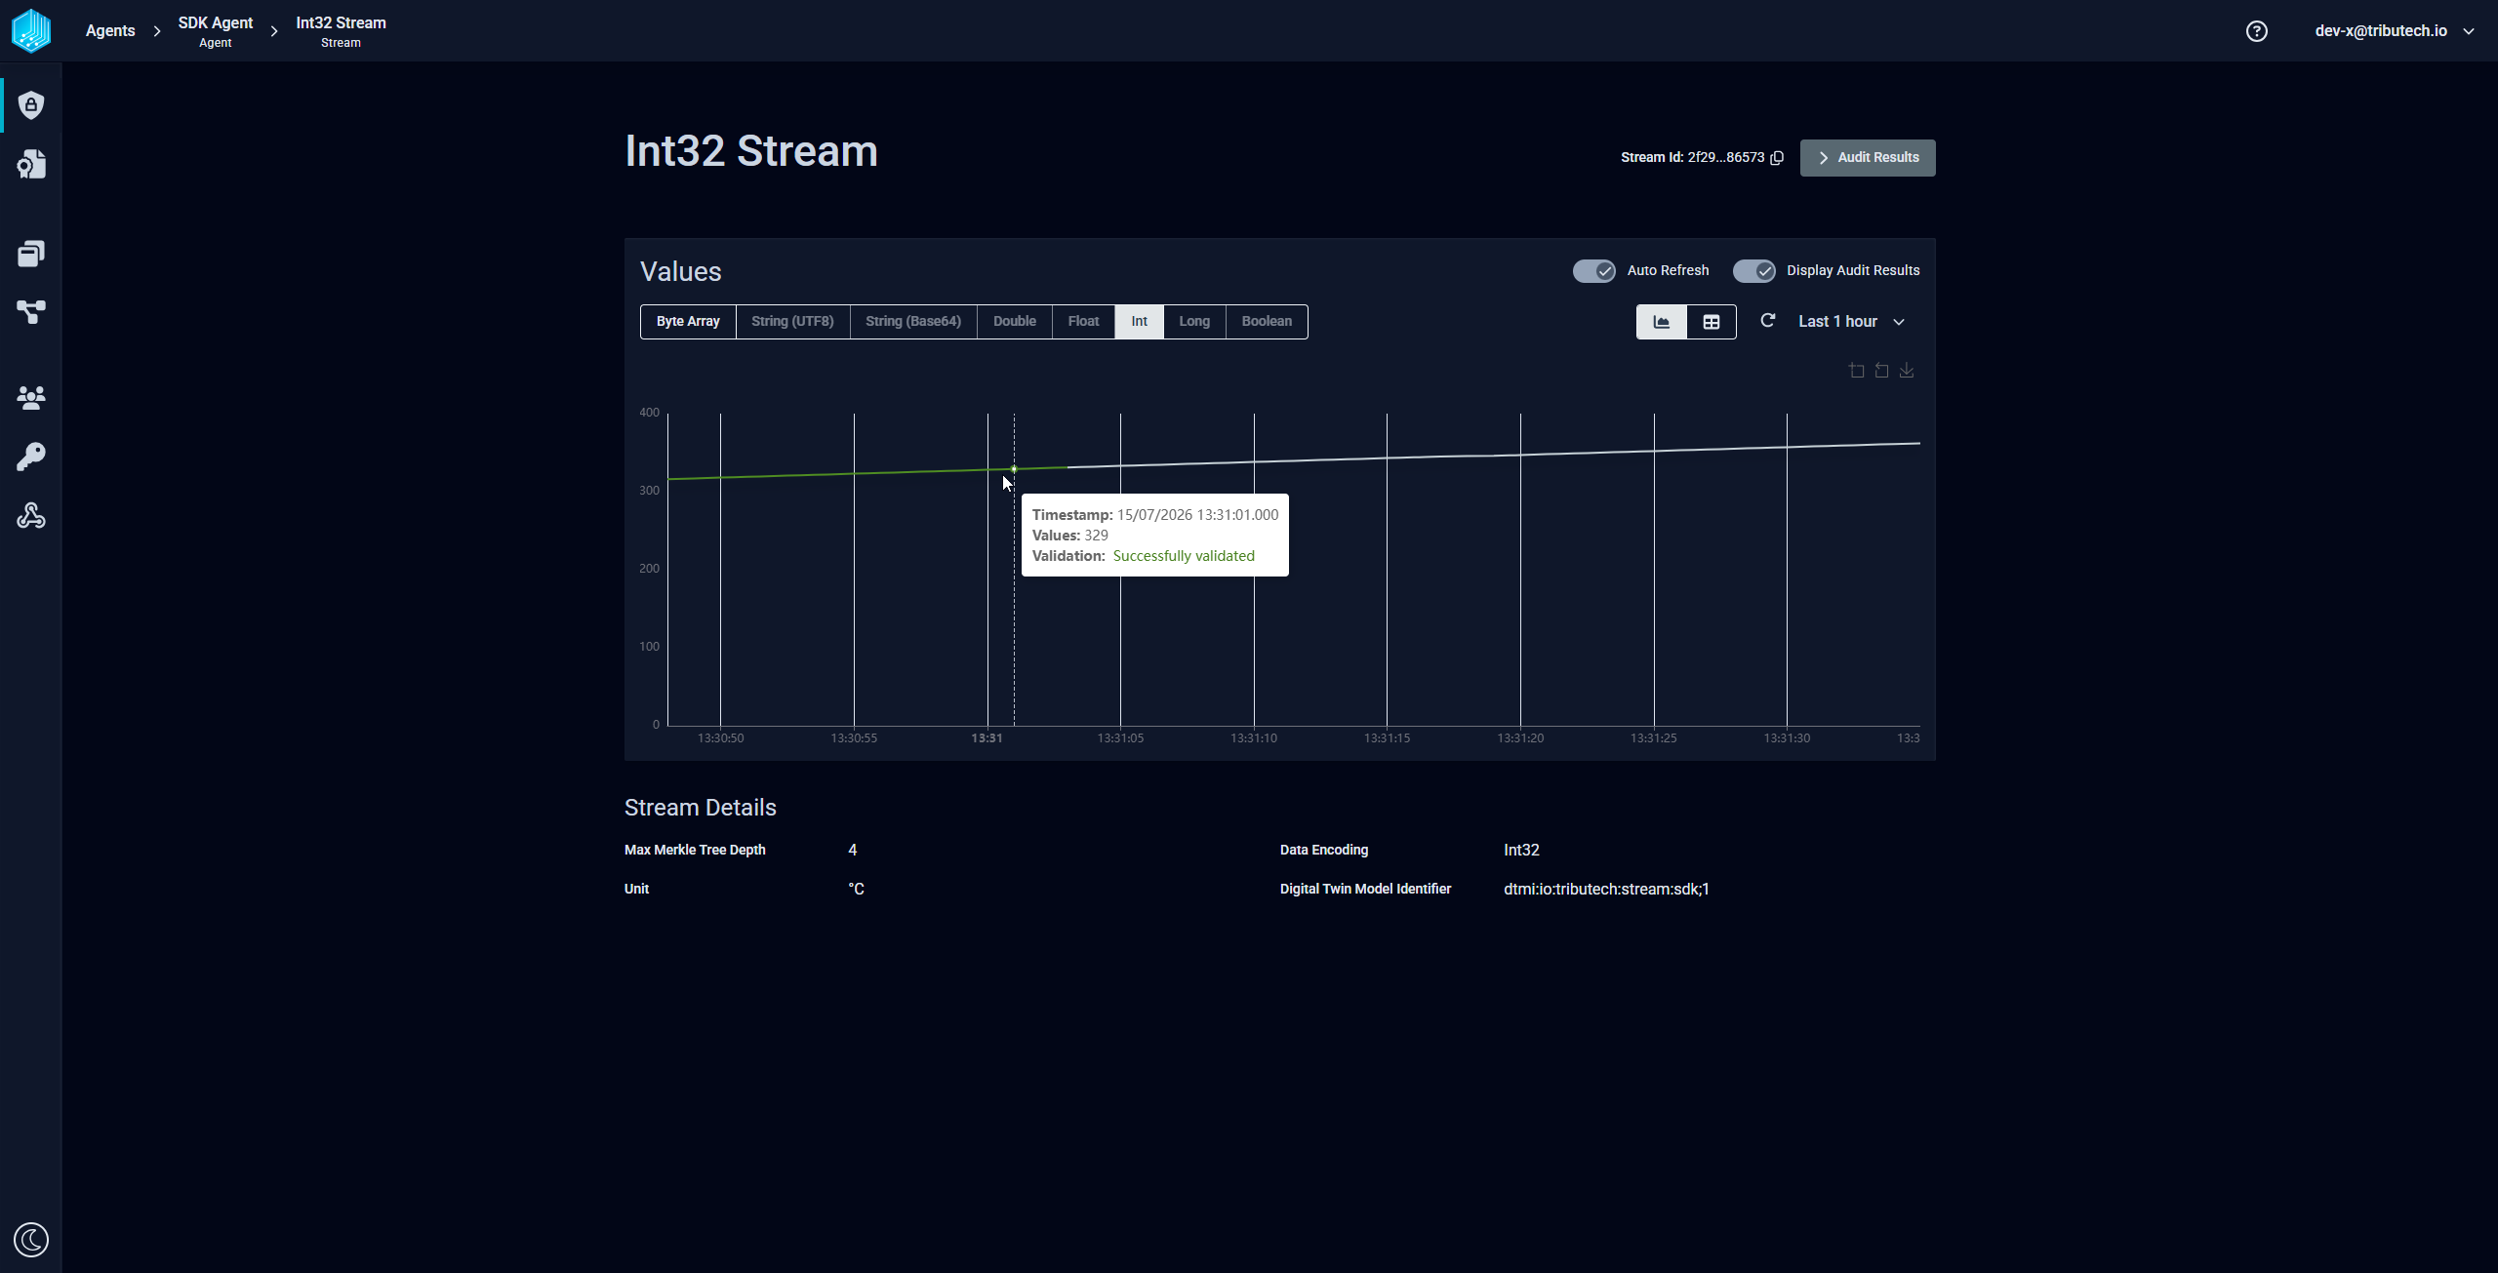Toggle dark mode with the moon icon
The image size is (2498, 1273).
(x=31, y=1240)
